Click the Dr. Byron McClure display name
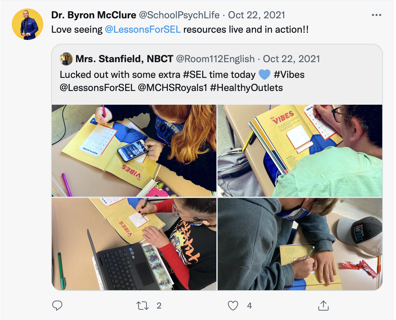This screenshot has height=320, width=396. [94, 15]
